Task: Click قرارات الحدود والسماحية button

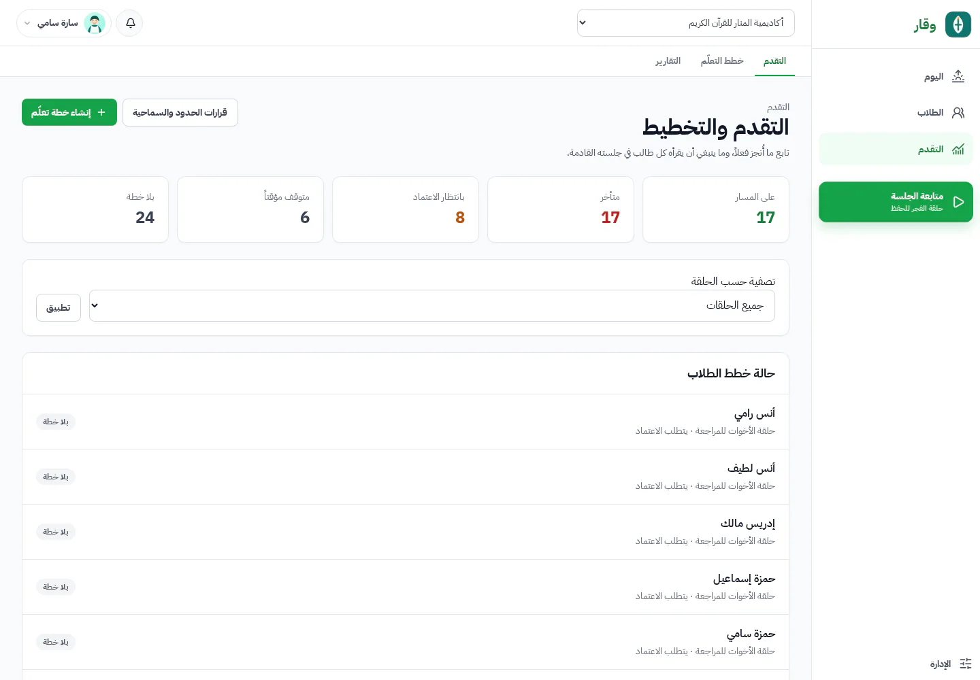Action: (180, 112)
